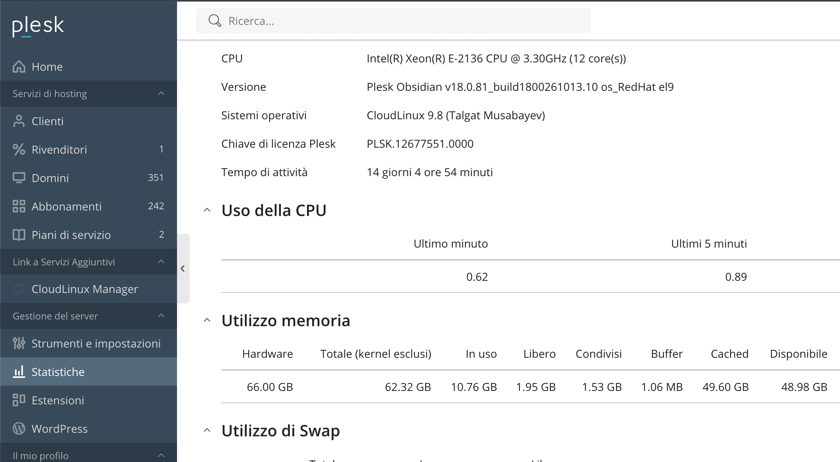The height and width of the screenshot is (462, 840).
Task: Open CloudLinux Manager link
Action: (x=89, y=289)
